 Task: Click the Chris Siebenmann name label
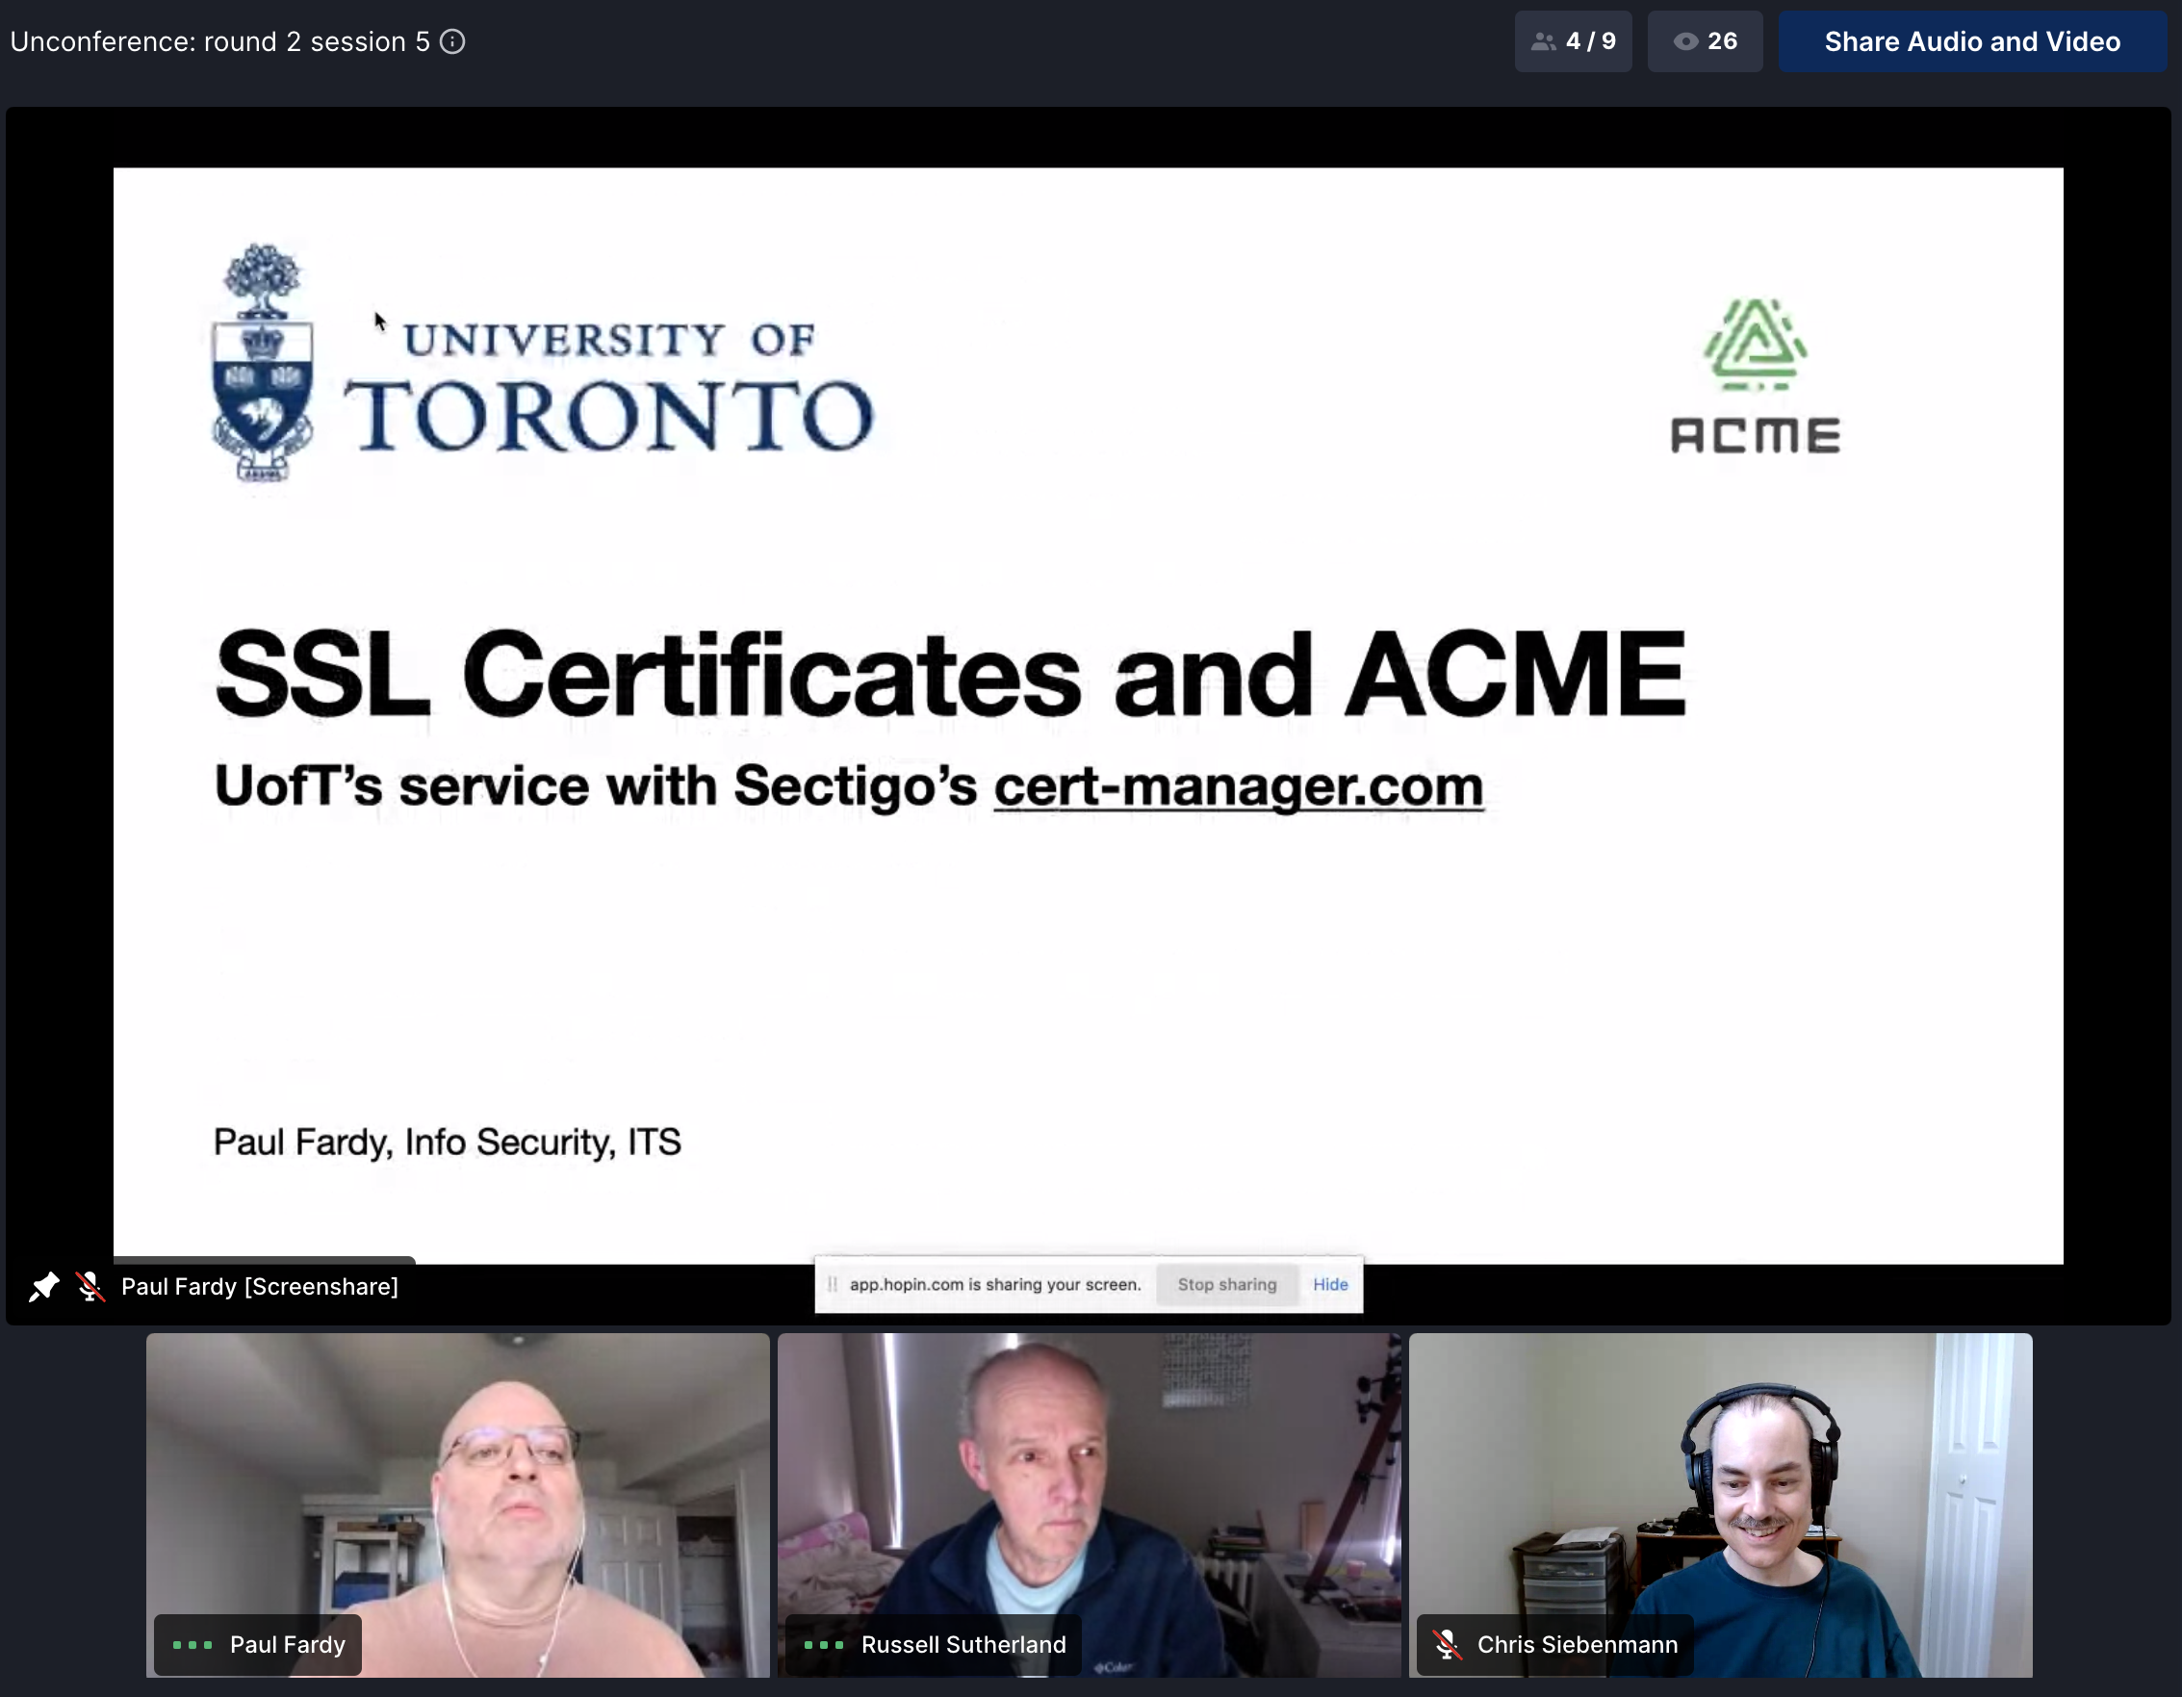(1578, 1644)
